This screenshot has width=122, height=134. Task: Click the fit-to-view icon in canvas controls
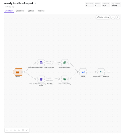(x=23, y=130)
